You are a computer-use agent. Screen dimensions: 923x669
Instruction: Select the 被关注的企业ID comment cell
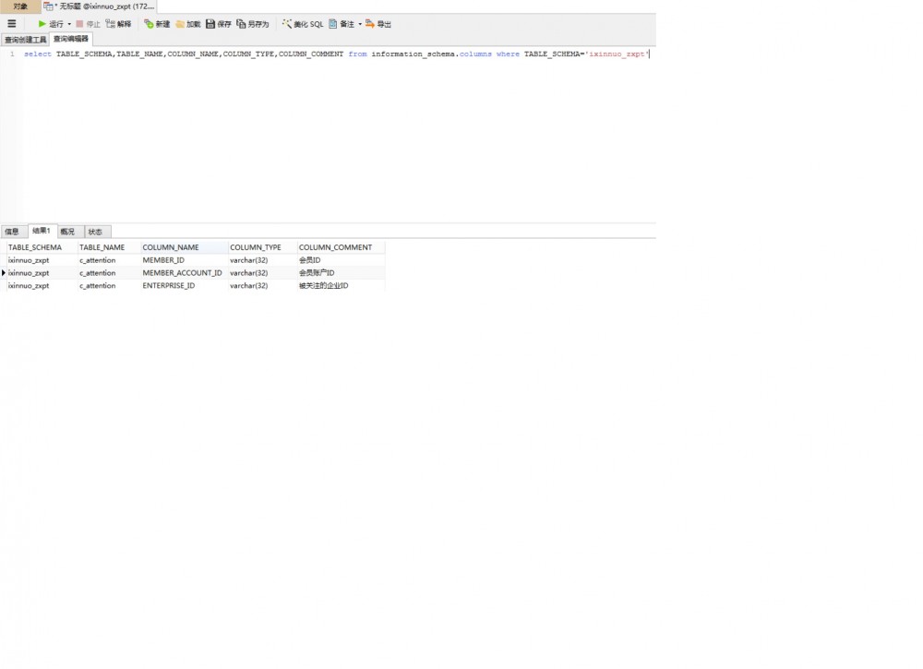click(341, 286)
